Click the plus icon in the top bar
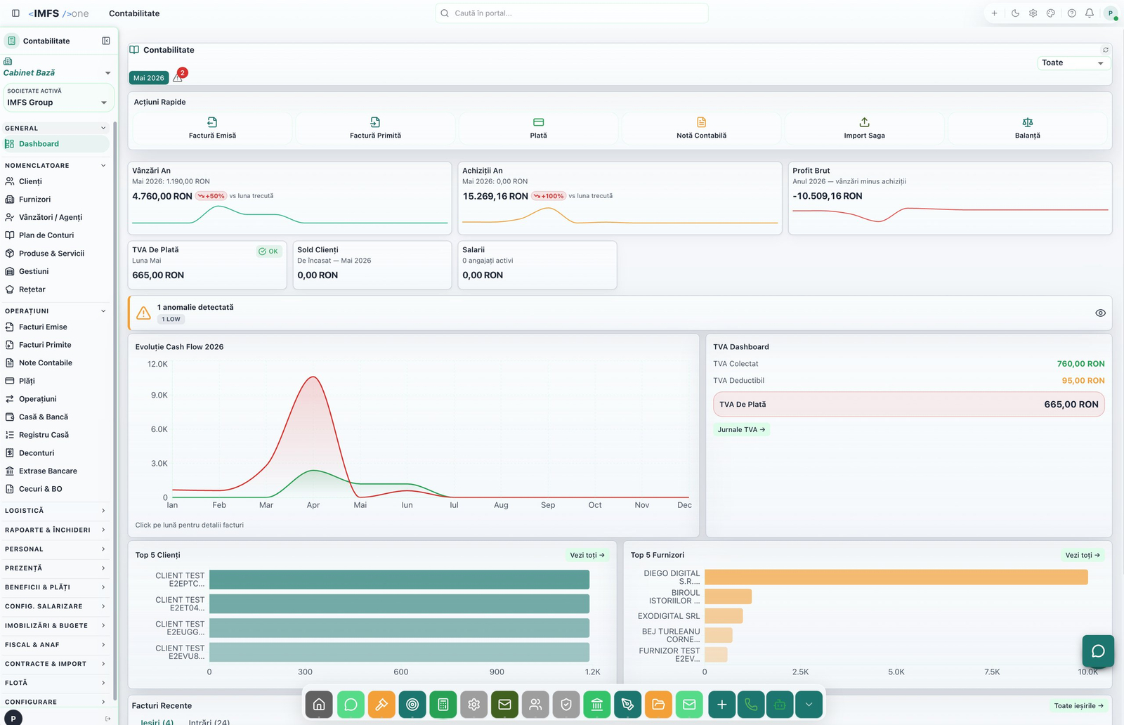1124x725 pixels. point(994,13)
